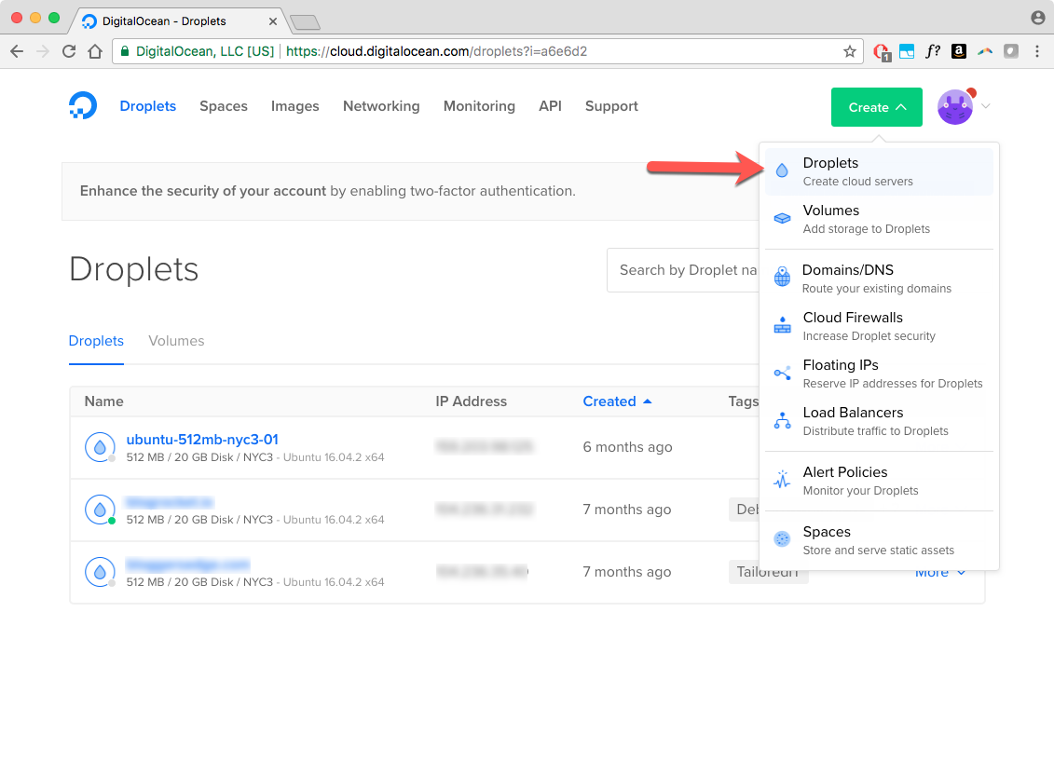The height and width of the screenshot is (775, 1054).
Task: Open the Spaces top navigation link
Action: coord(224,106)
